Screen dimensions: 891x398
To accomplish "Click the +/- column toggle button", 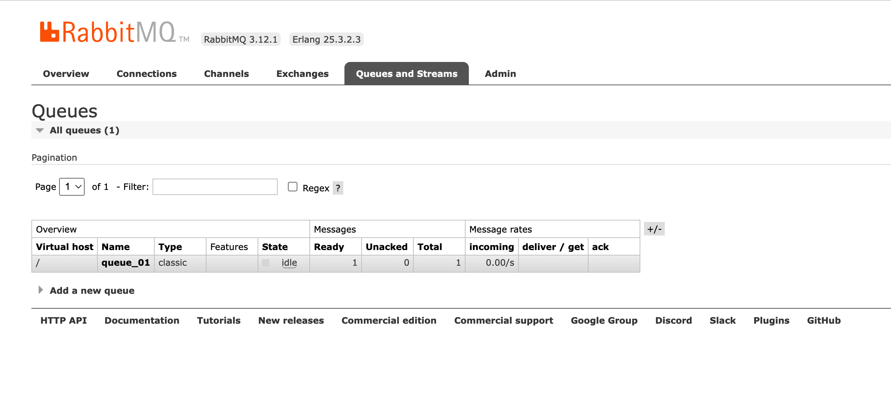I will tap(654, 229).
